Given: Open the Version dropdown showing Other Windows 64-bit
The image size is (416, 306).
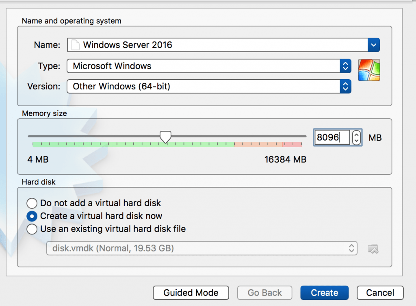Looking at the screenshot, I should pyautogui.click(x=345, y=86).
